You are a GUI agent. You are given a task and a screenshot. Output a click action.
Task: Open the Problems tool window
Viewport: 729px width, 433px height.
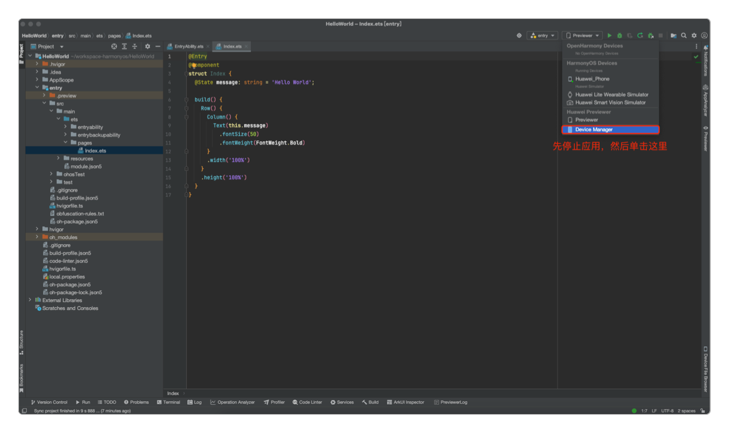(x=136, y=402)
